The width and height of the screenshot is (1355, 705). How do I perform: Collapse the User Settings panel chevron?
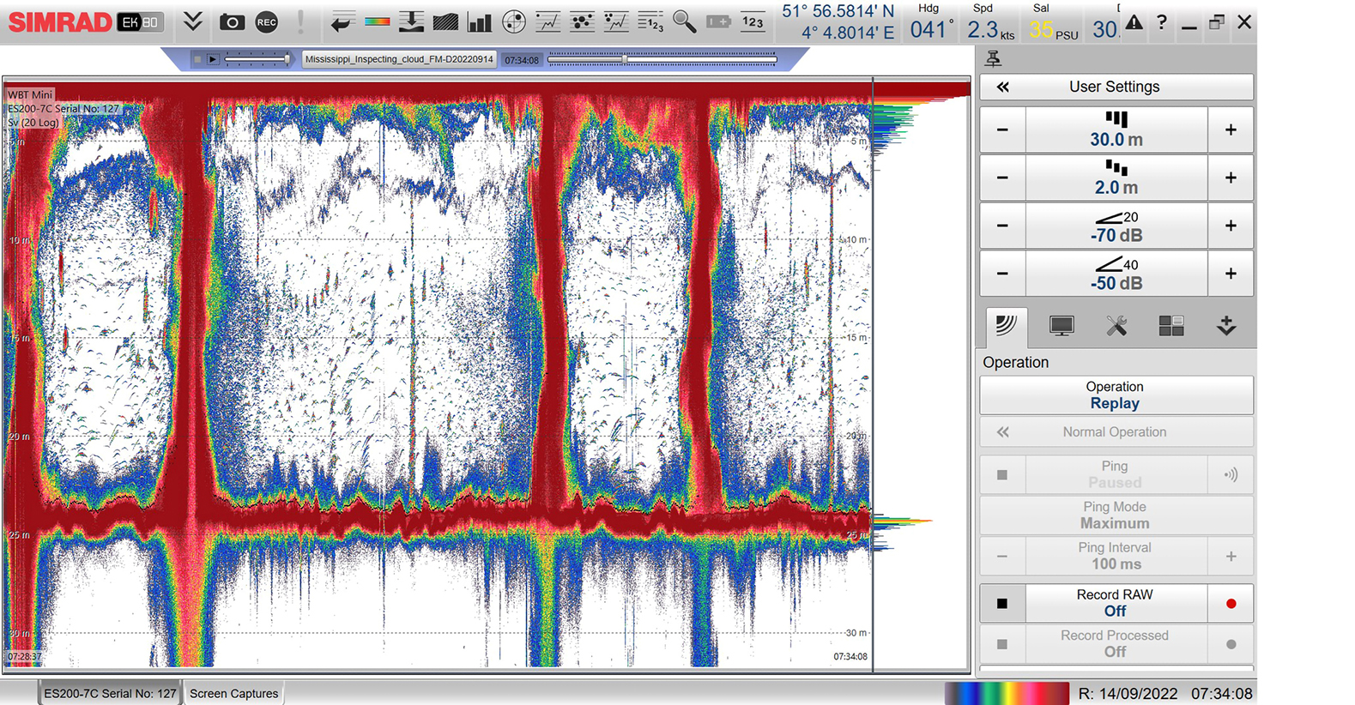pyautogui.click(x=1002, y=87)
